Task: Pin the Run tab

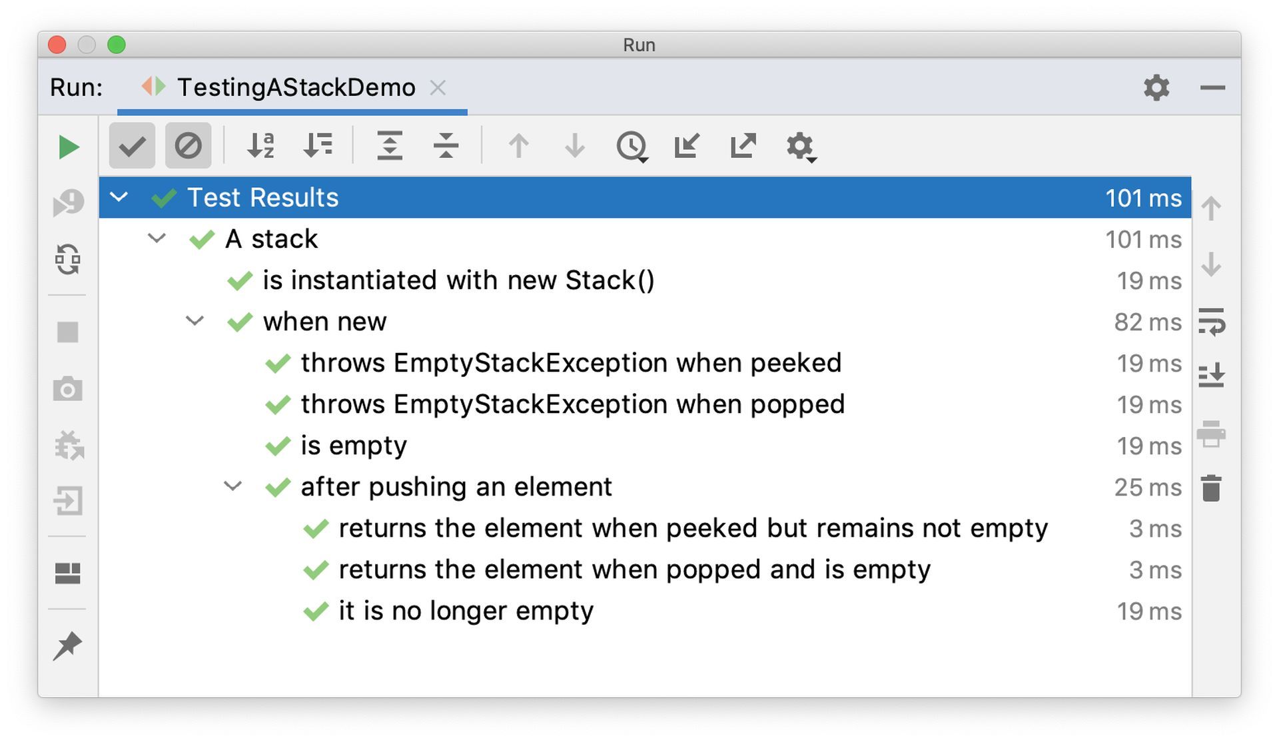Action: pos(69,645)
